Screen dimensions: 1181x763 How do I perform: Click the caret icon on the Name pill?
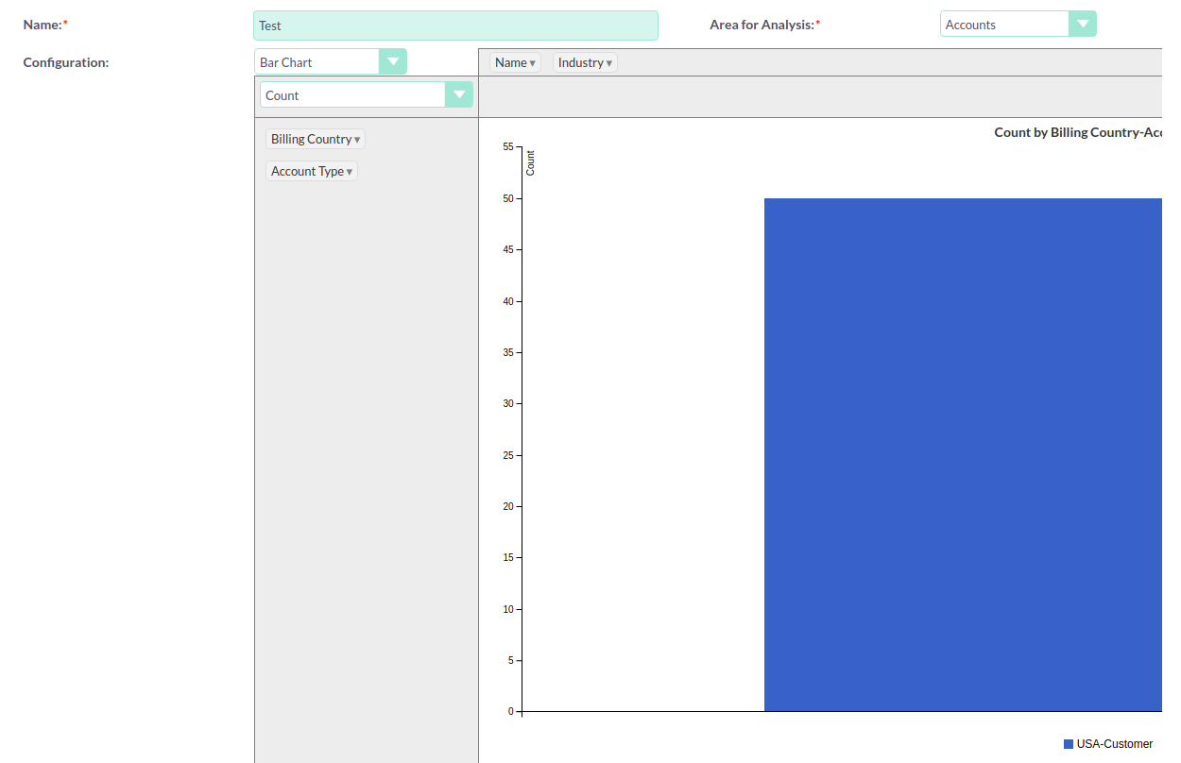pos(531,62)
